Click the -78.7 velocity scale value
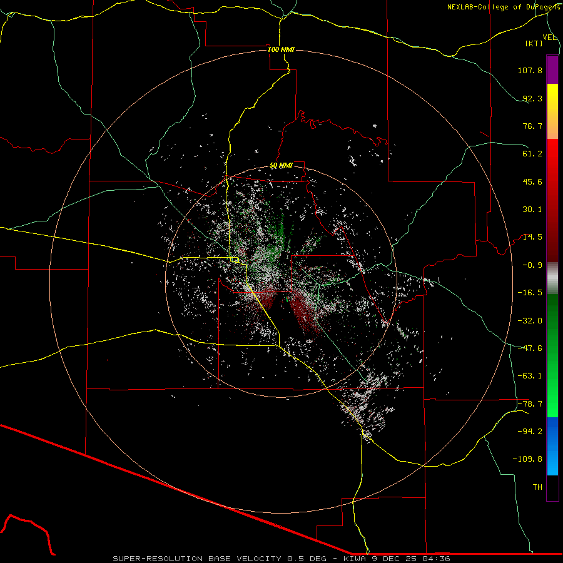The height and width of the screenshot is (563, 563). (x=530, y=404)
